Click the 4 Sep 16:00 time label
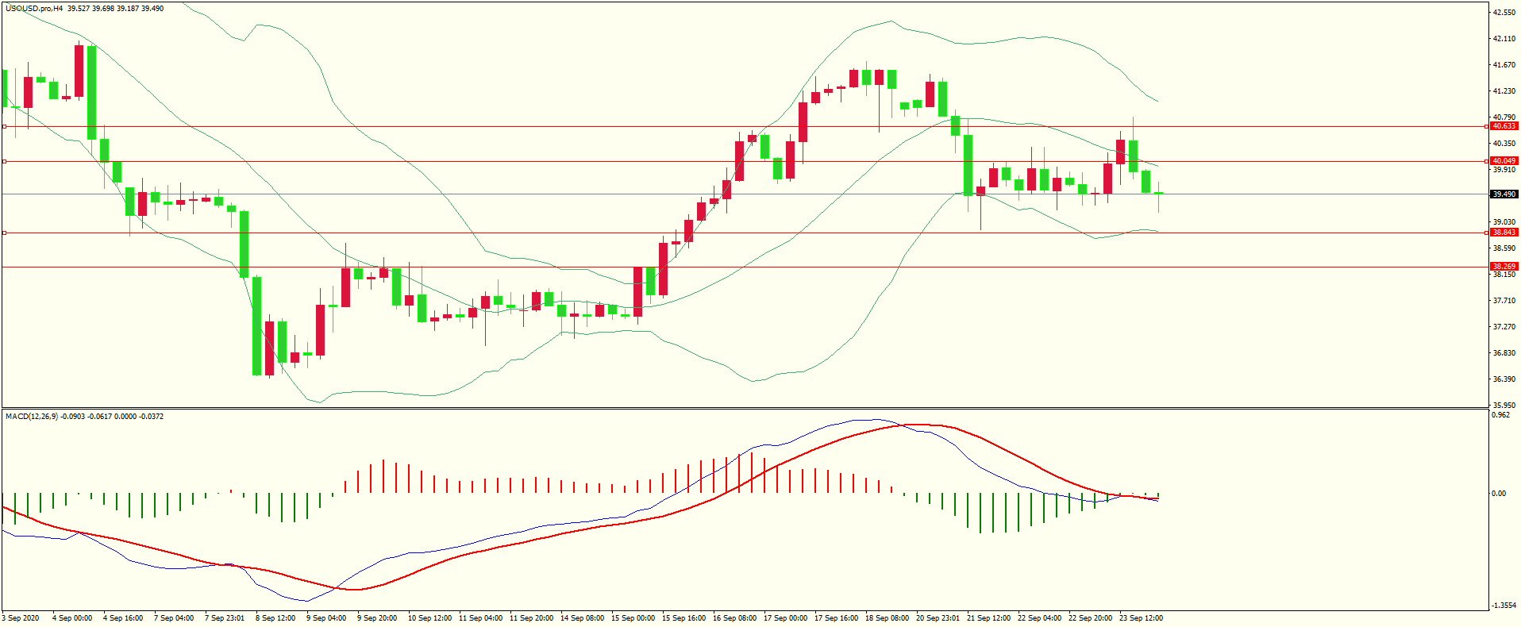Viewport: 1521px width, 627px height. click(123, 618)
